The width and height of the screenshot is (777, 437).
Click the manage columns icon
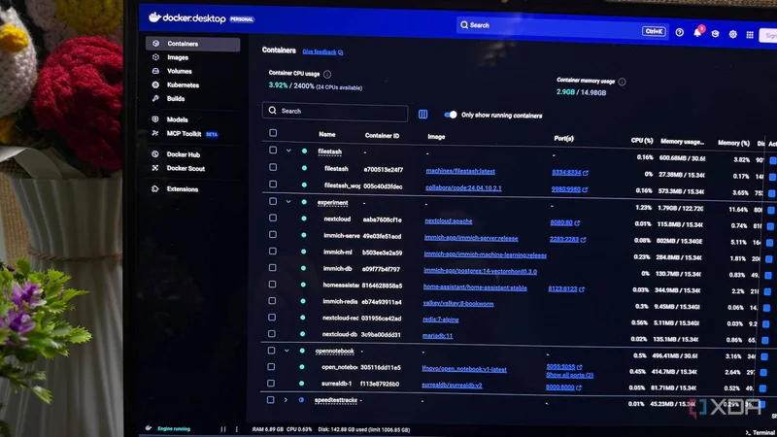(x=422, y=115)
